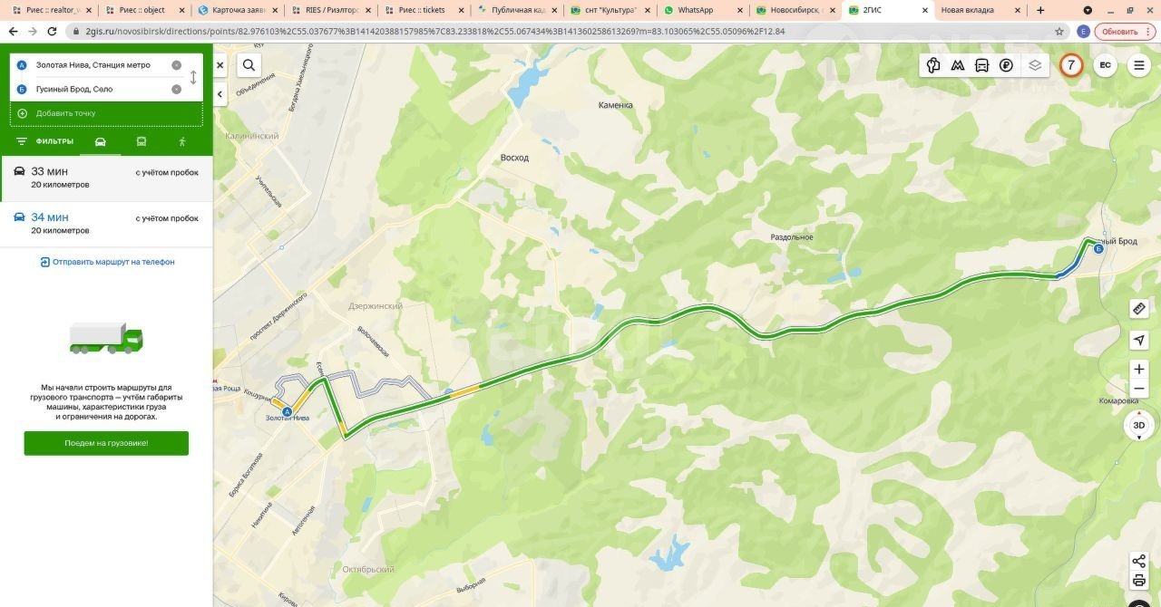Toggle the metro layer icon

click(x=958, y=65)
